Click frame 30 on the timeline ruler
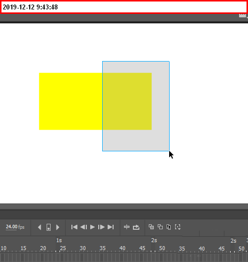The image size is (248, 262). 83,248
